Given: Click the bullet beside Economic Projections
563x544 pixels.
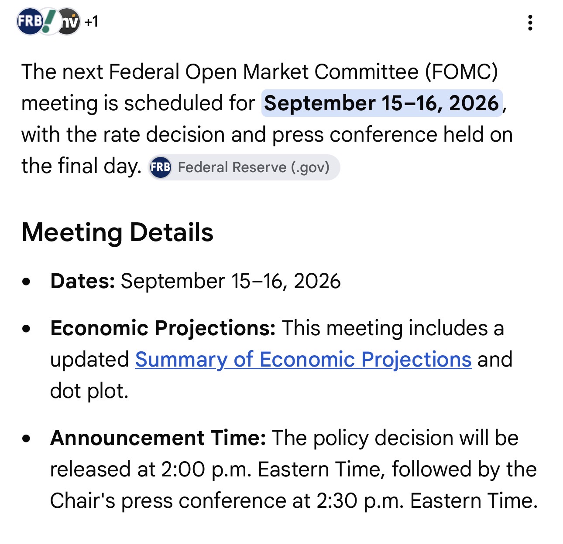Looking at the screenshot, I should point(27,329).
